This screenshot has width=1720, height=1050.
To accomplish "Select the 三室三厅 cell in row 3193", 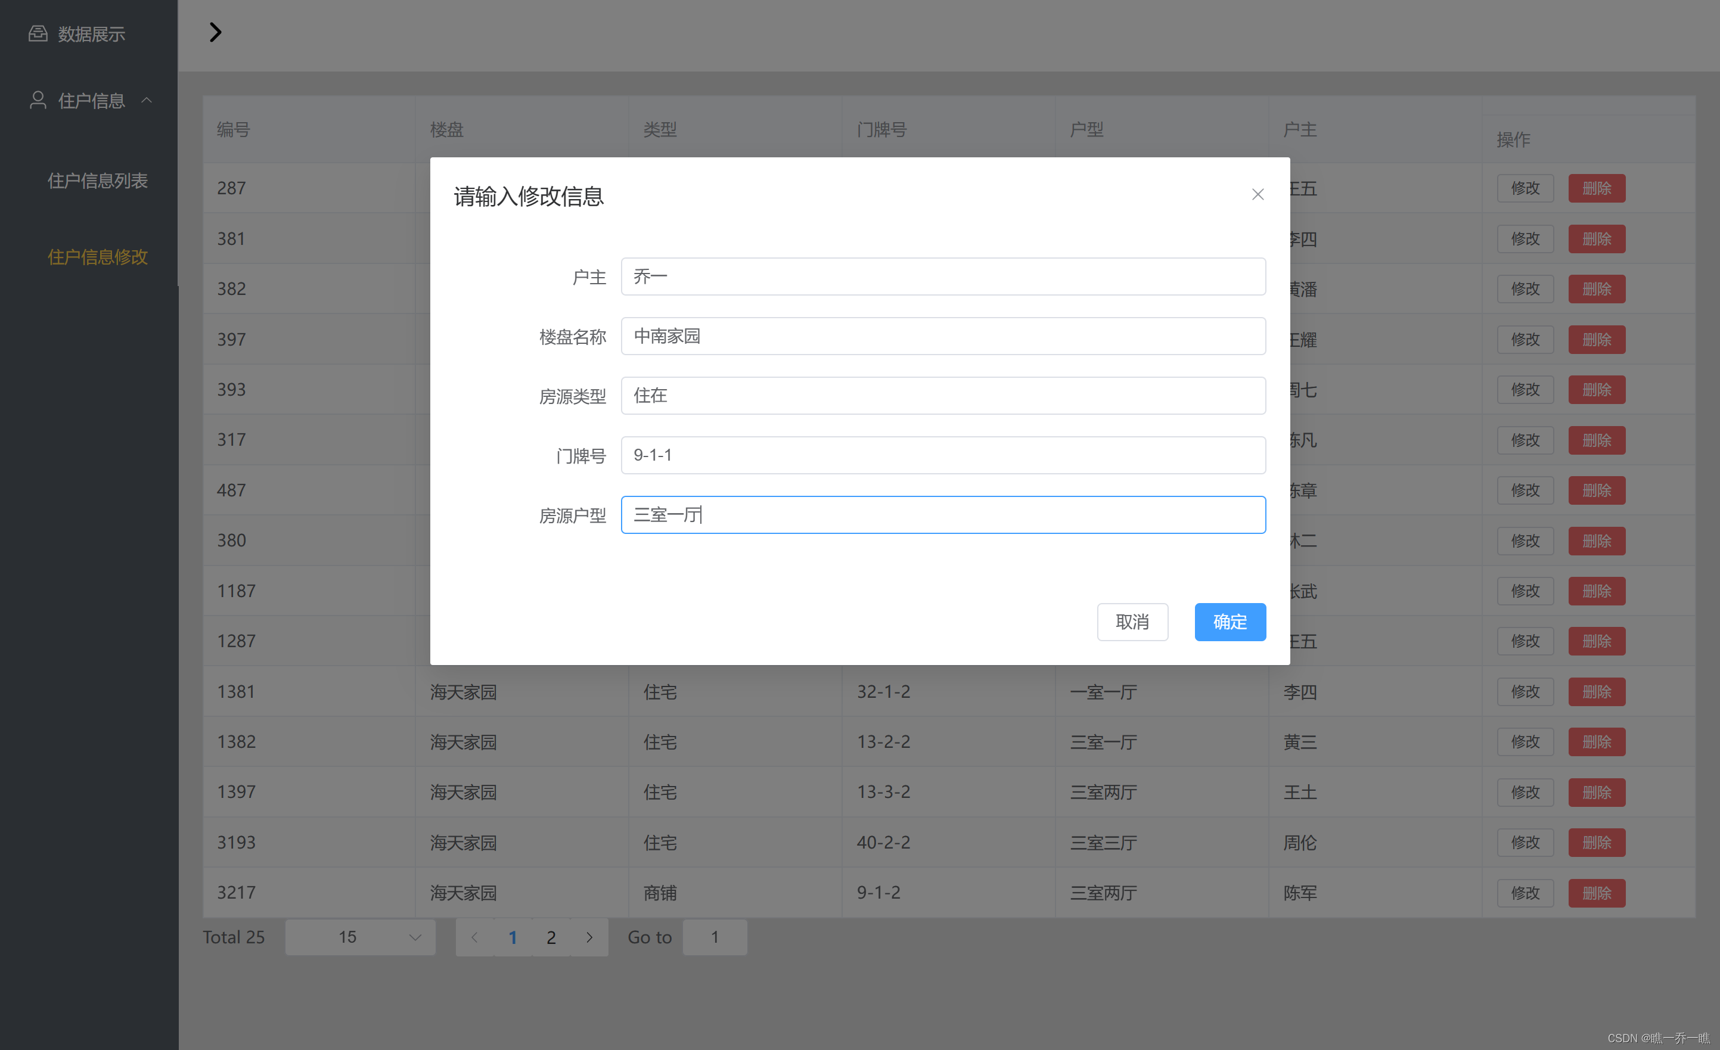I will (x=1104, y=843).
